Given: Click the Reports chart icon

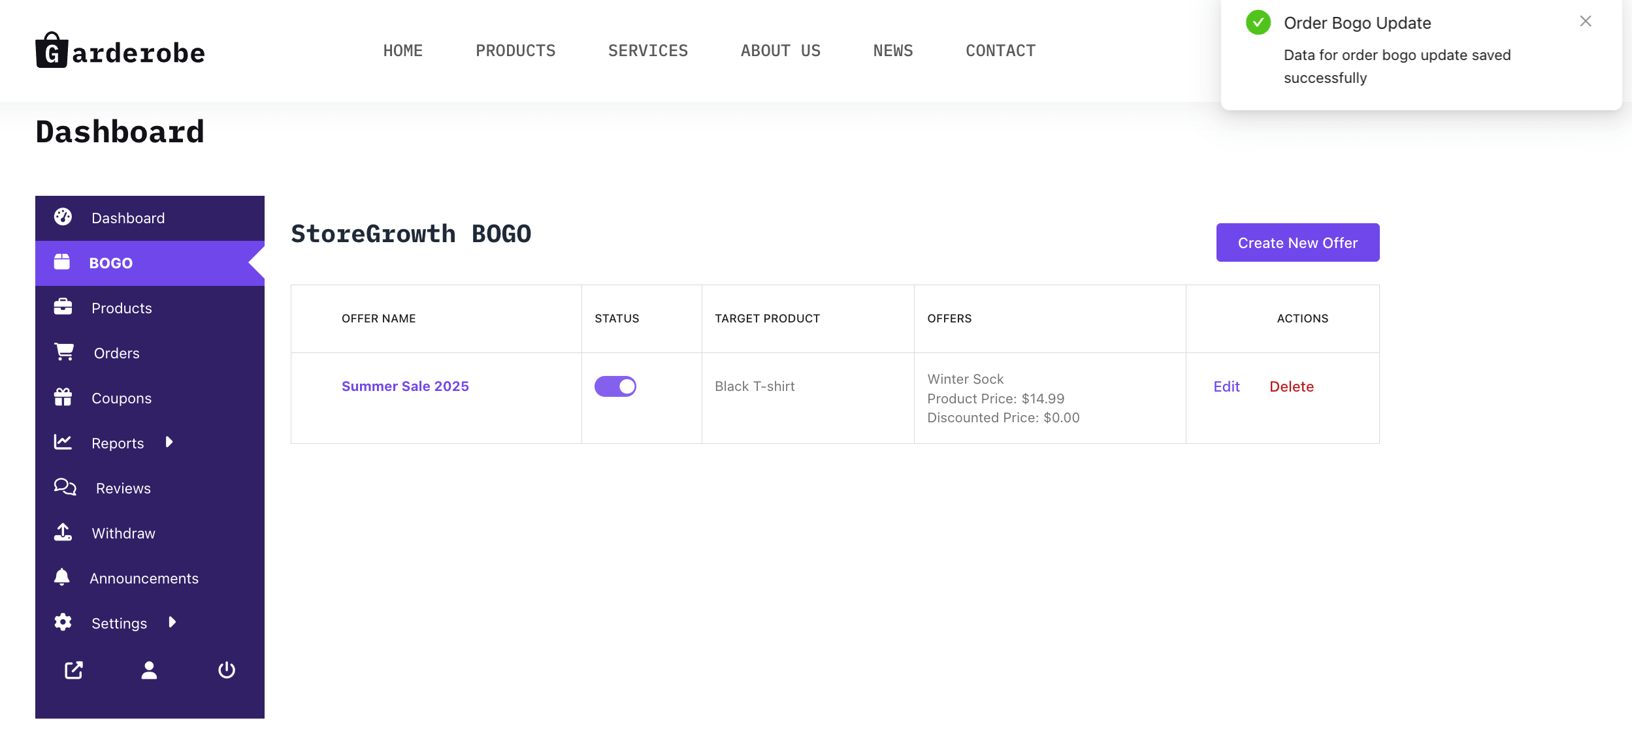Looking at the screenshot, I should click(x=63, y=442).
